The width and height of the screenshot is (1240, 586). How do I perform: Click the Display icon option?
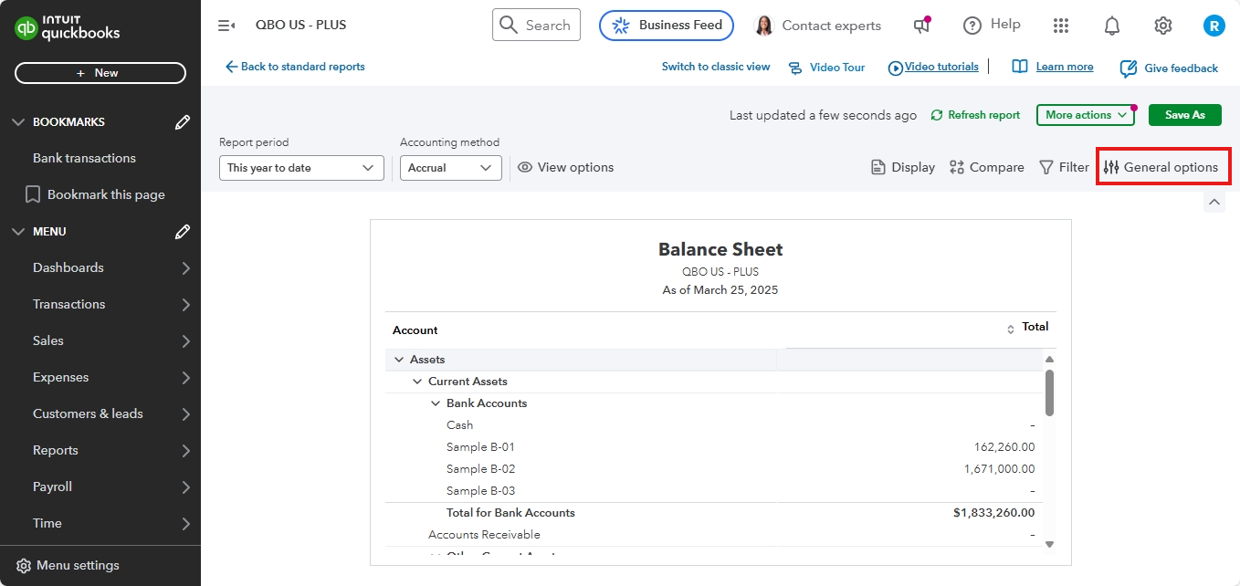point(903,167)
